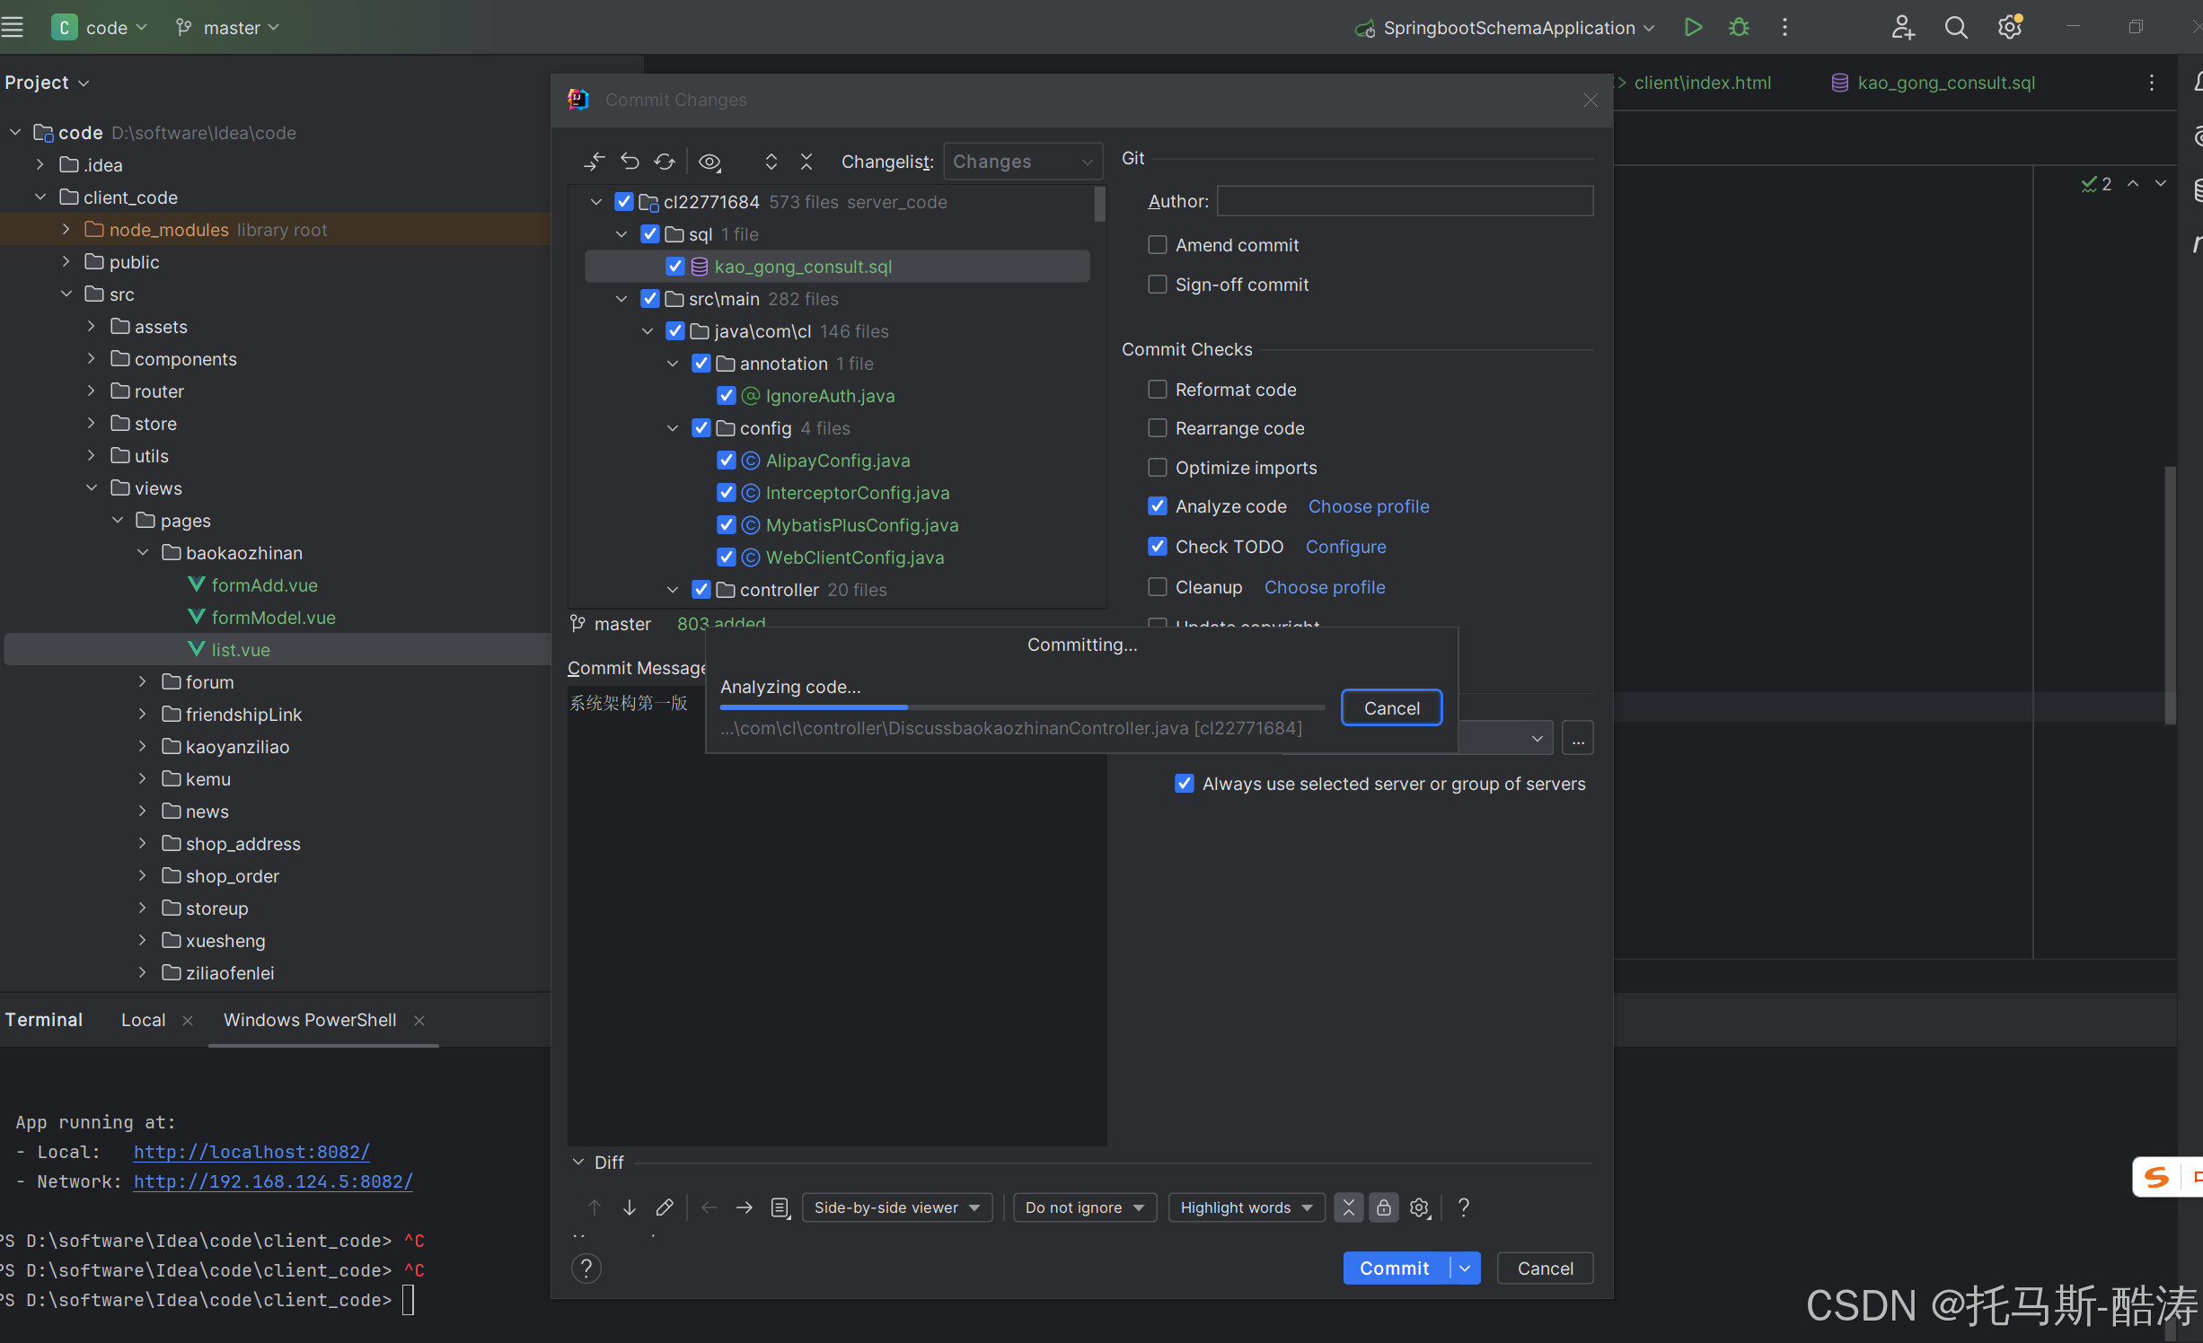Click the eye Group By icon

[x=709, y=162]
